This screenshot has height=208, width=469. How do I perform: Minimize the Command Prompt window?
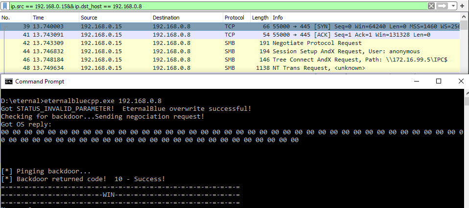[416, 81]
